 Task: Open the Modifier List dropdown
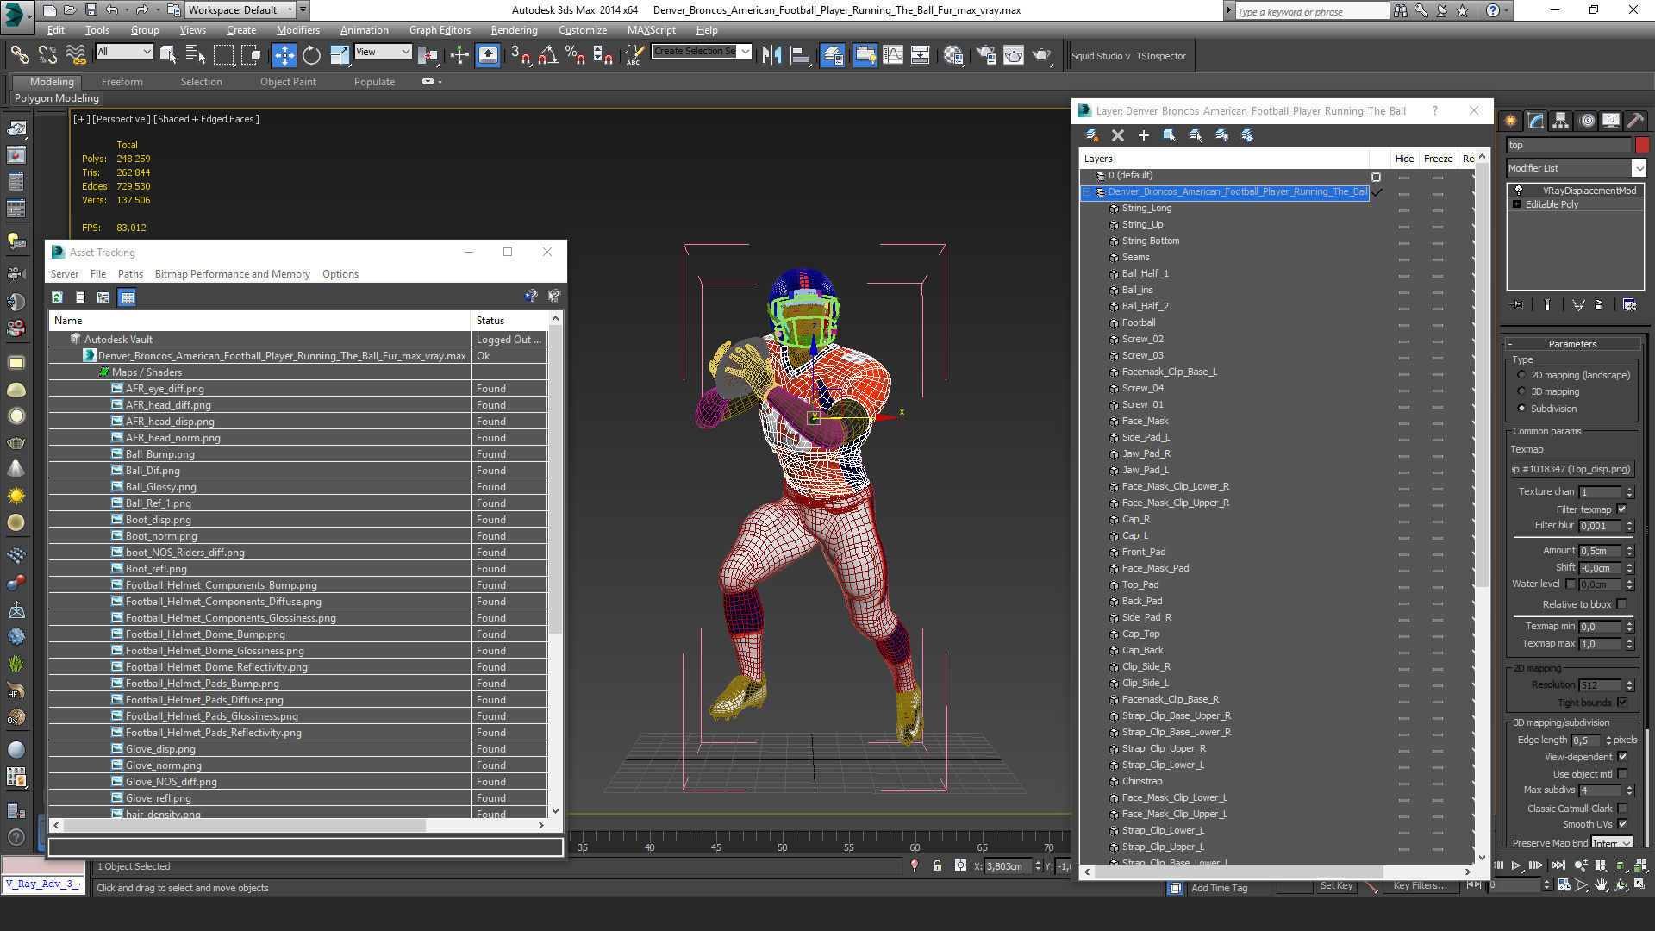1576,168
